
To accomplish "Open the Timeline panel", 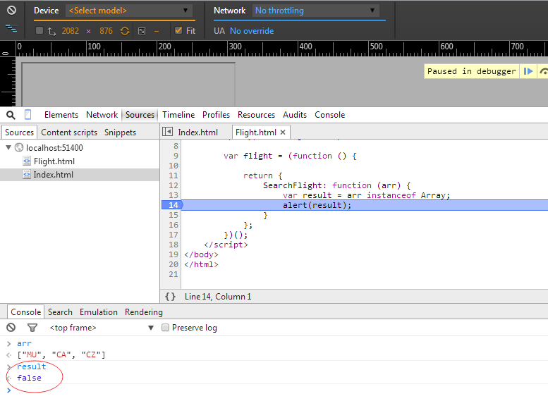I will [178, 115].
